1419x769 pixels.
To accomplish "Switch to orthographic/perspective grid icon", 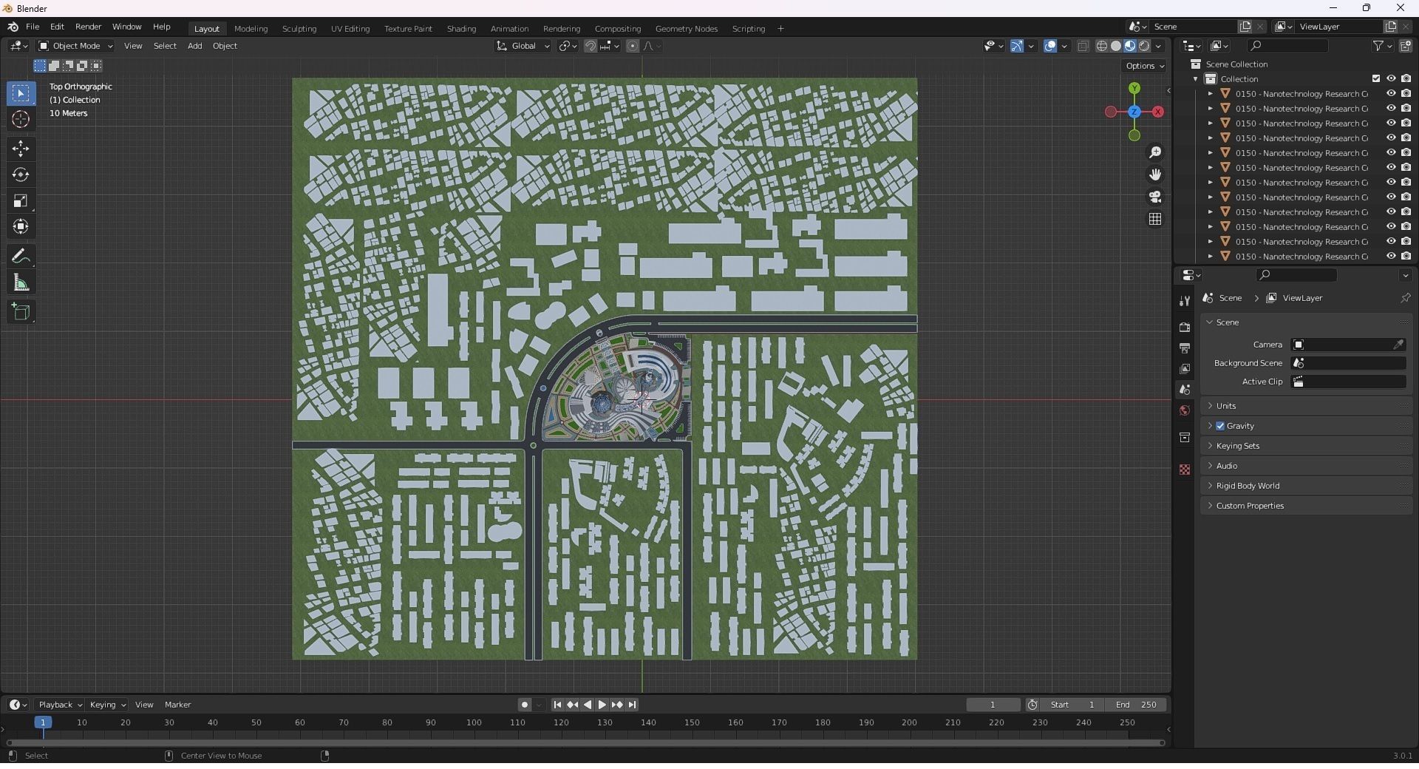I will (1154, 219).
